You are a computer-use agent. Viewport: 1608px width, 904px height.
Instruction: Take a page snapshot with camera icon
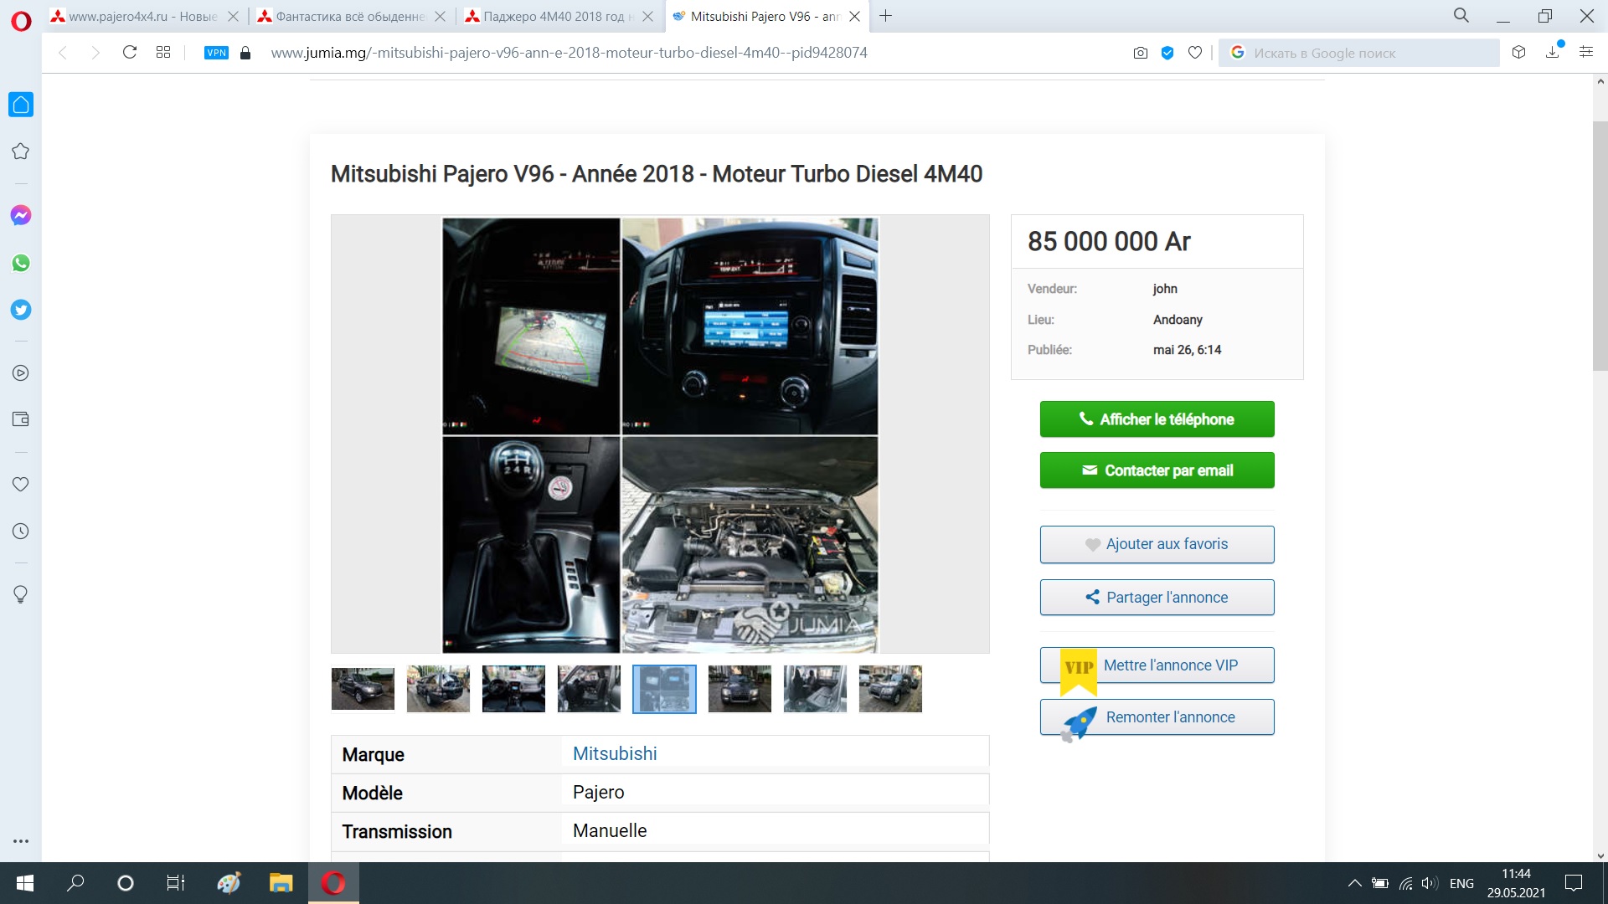coord(1140,53)
